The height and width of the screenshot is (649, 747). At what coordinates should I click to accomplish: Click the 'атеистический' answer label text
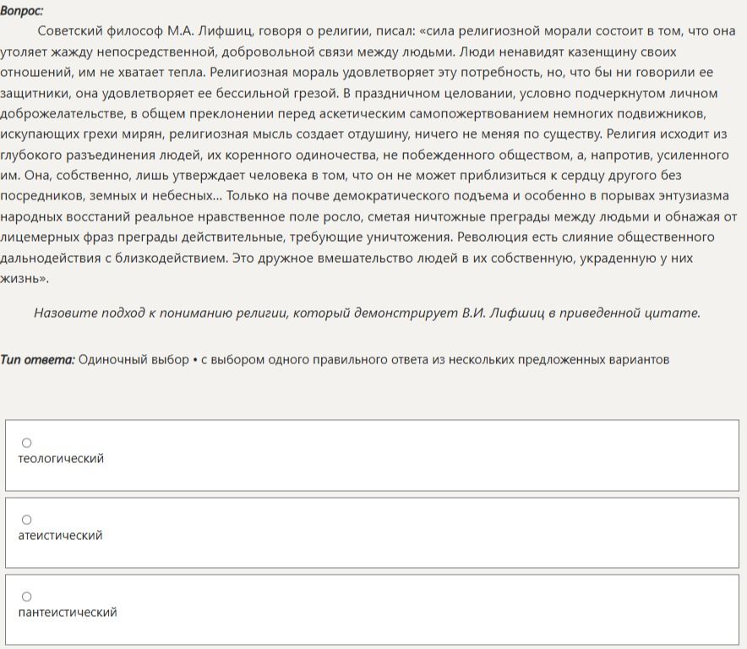coord(61,535)
